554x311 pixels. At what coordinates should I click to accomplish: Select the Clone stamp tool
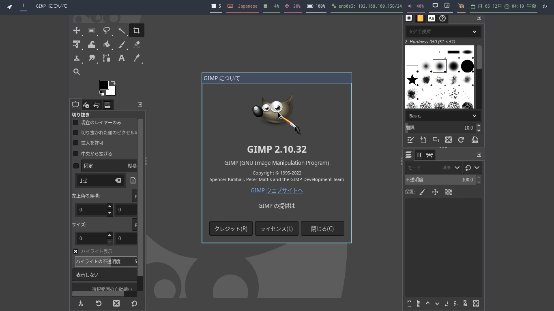pyautogui.click(x=77, y=58)
